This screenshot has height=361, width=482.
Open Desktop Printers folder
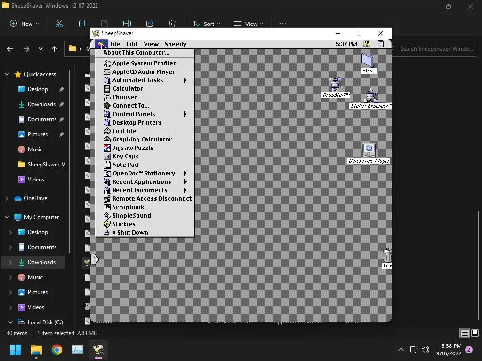tap(145, 123)
